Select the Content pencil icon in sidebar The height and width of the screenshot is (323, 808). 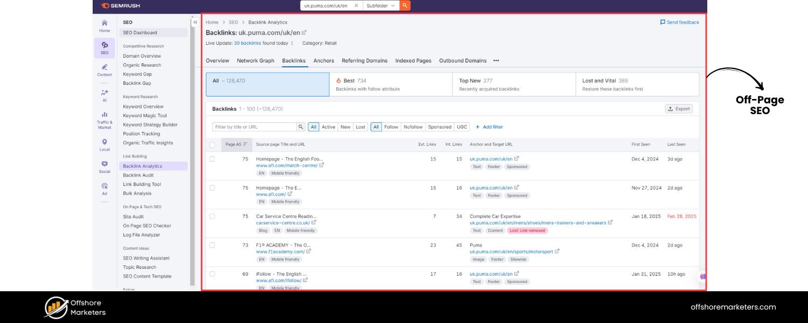(x=105, y=69)
